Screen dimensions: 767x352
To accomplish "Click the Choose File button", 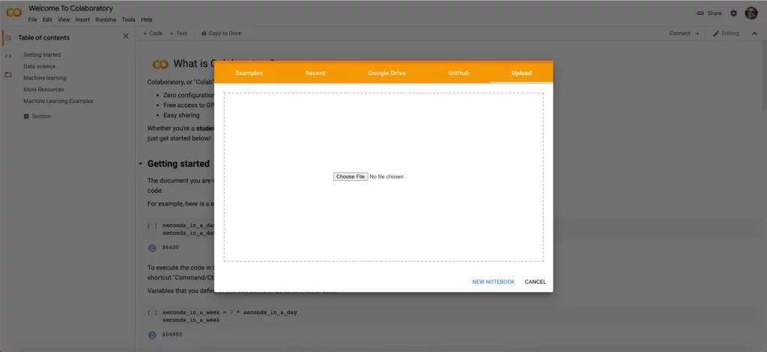I will tap(351, 176).
